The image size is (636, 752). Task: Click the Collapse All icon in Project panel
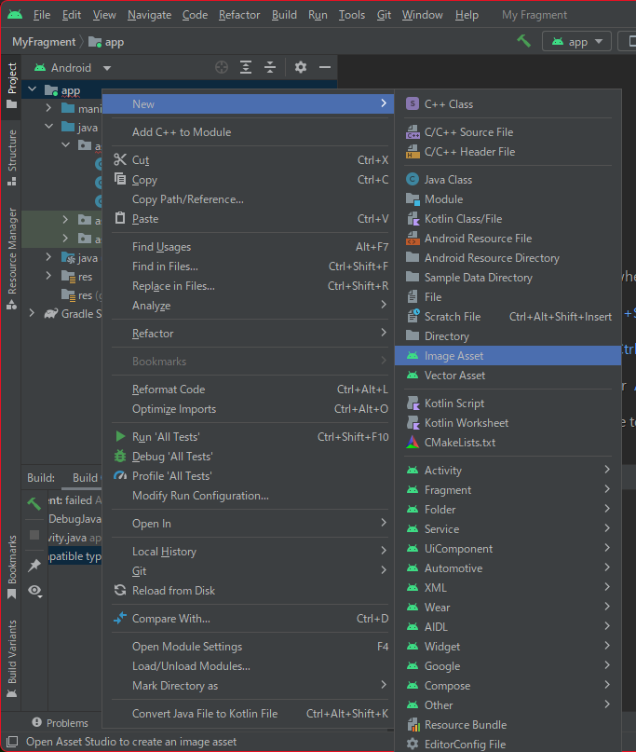click(270, 67)
